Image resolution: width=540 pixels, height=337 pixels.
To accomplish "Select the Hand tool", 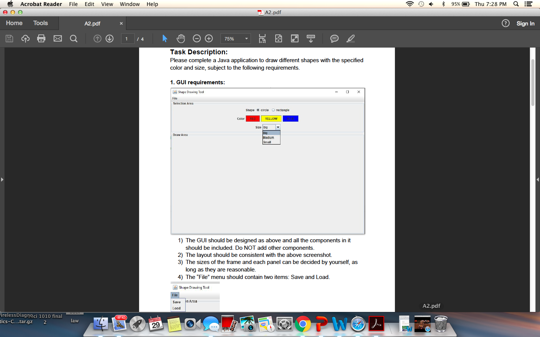I will point(180,39).
